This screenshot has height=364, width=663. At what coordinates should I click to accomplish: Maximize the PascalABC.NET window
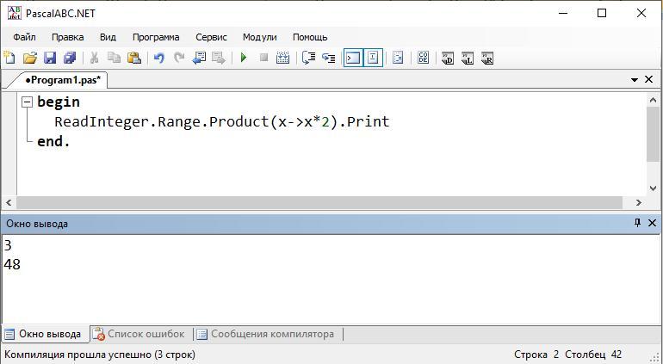pyautogui.click(x=602, y=13)
